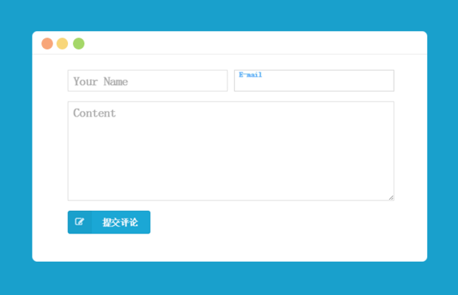Click the green circle window button
458x295 pixels.
click(x=78, y=44)
